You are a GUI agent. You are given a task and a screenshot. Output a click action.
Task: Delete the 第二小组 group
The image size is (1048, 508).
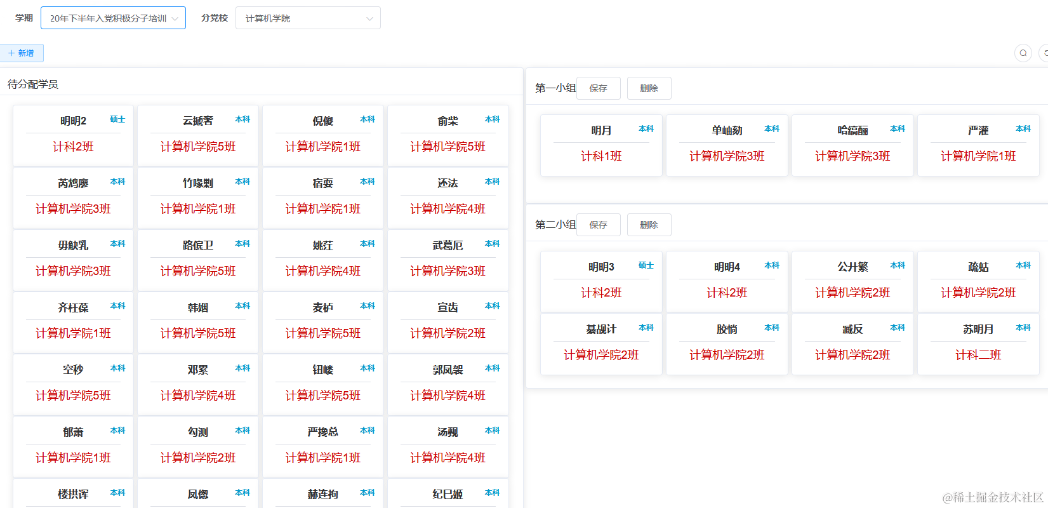coord(649,225)
